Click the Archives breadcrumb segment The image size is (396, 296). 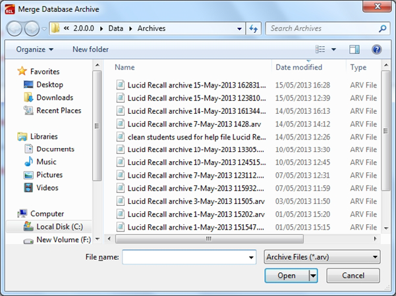pyautogui.click(x=152, y=28)
